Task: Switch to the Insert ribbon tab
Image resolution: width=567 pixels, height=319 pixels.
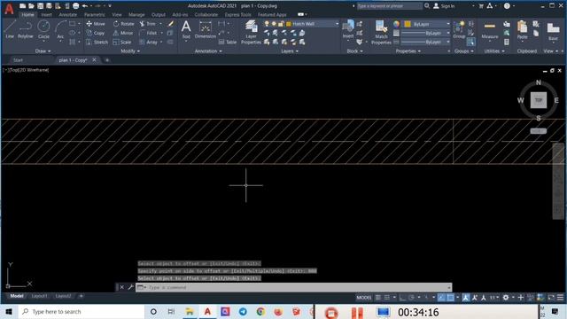Action: click(x=46, y=15)
